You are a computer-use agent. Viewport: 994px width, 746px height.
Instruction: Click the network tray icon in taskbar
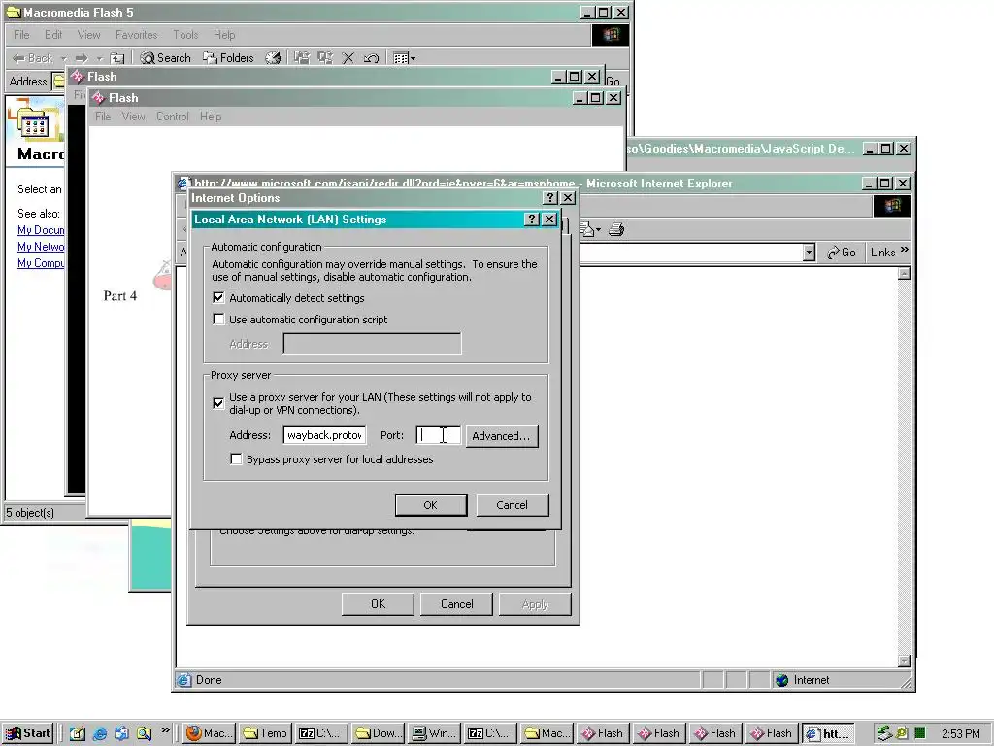(884, 733)
